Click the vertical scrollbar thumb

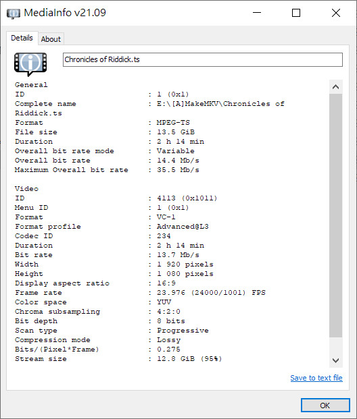coord(335,215)
